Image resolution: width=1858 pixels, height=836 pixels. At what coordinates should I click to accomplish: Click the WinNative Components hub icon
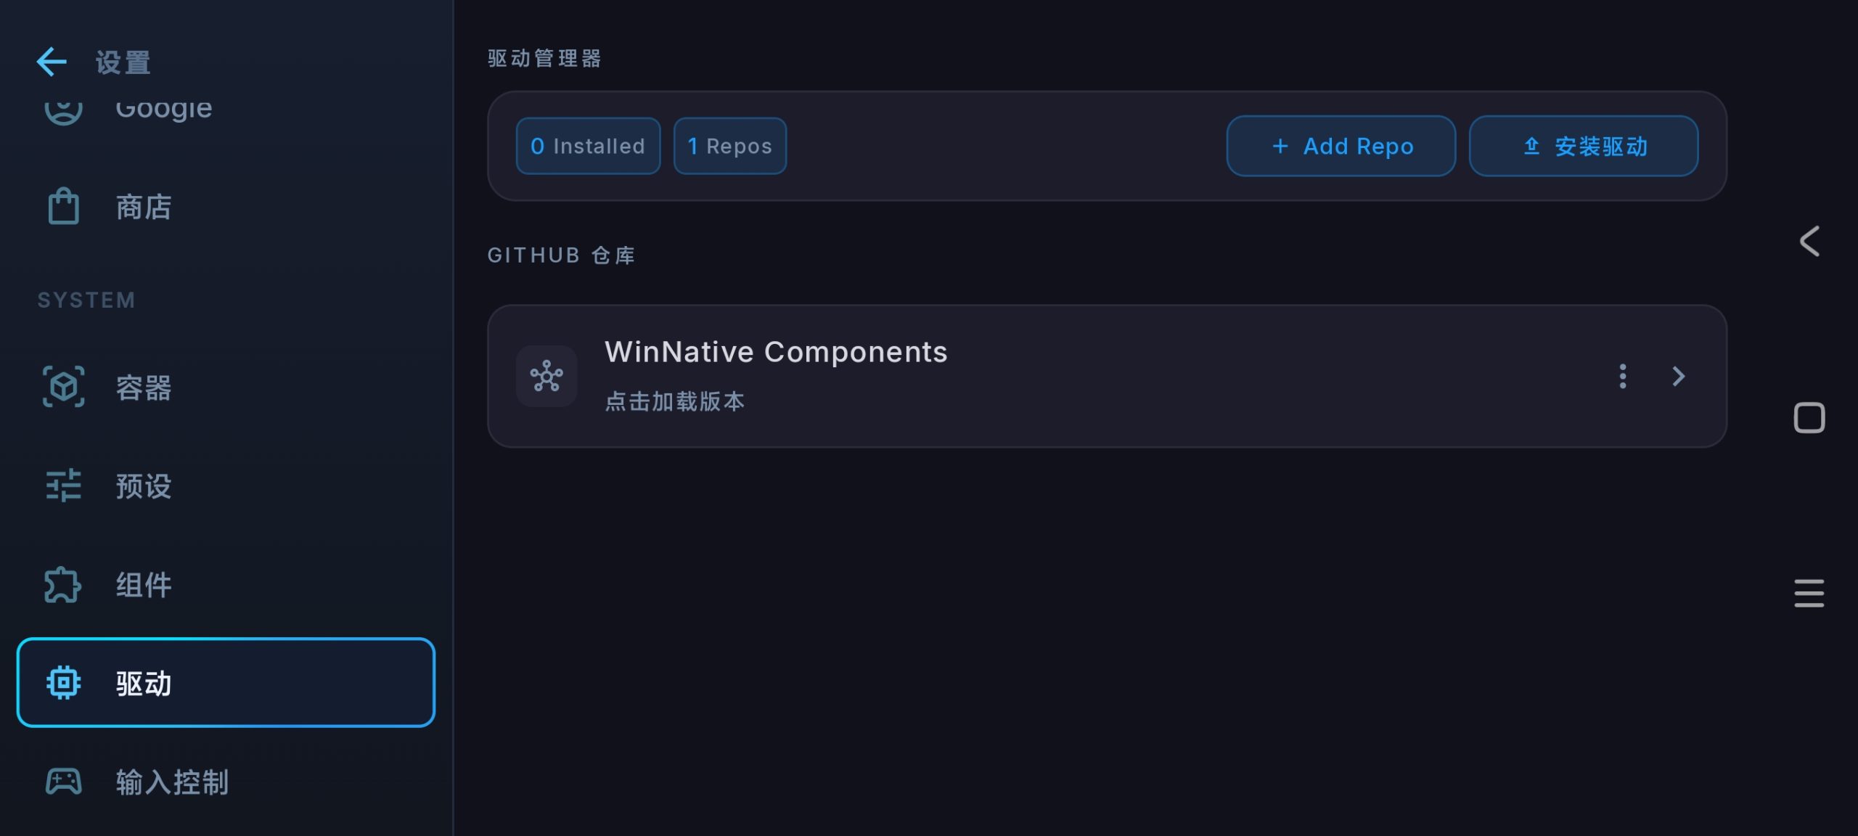[547, 376]
